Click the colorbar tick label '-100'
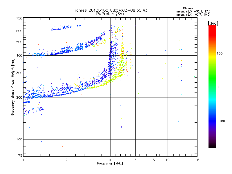232x174 pixels. [221, 121]
